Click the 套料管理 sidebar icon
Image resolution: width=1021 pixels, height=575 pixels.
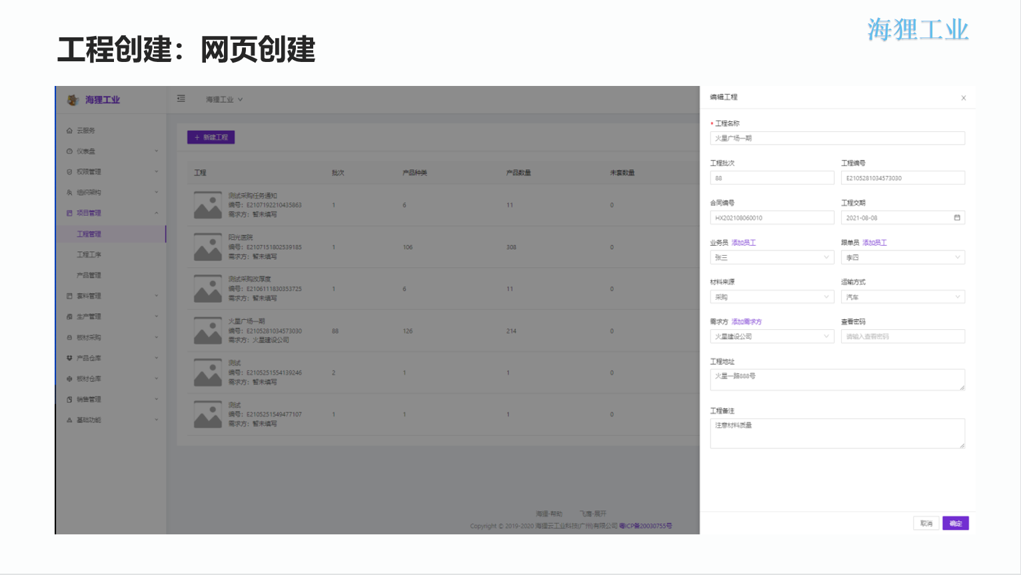pyautogui.click(x=69, y=296)
